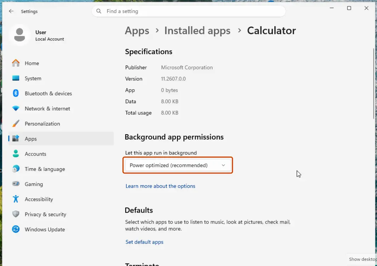Go to System settings
Screen dimensions: 377x266
(61, 78)
